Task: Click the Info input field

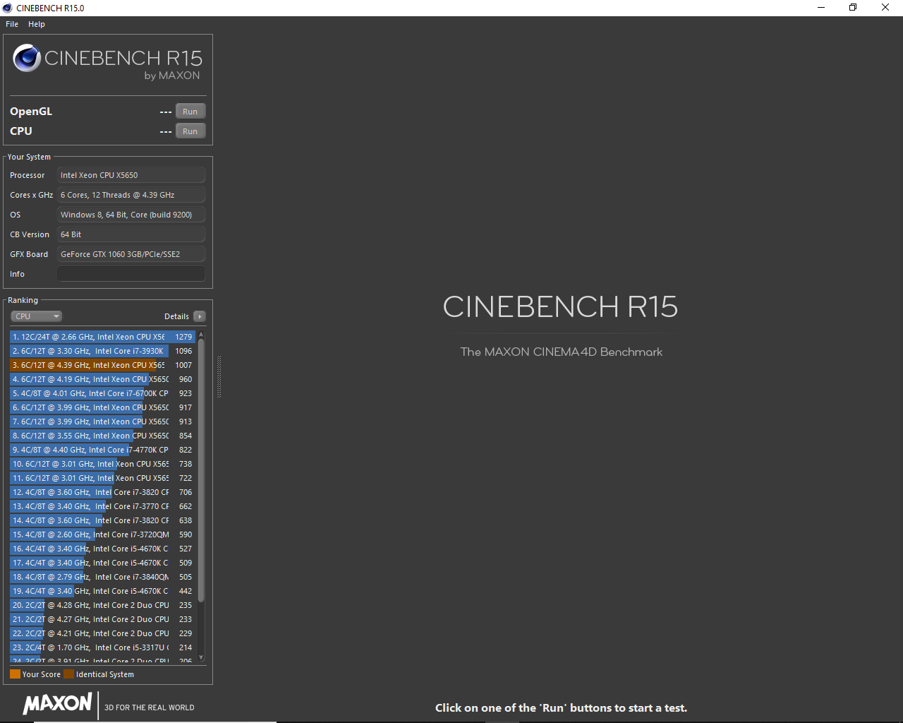Action: click(x=131, y=274)
